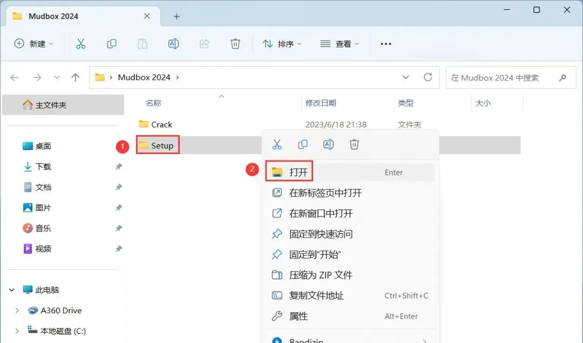Select 主文件夹 in the sidebar

[x=63, y=105]
